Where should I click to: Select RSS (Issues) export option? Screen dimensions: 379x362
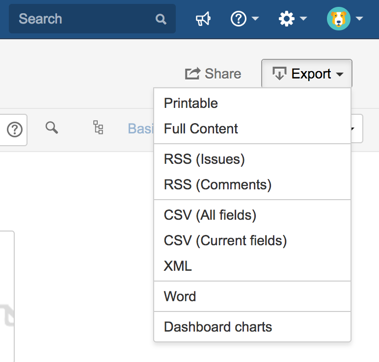click(204, 159)
